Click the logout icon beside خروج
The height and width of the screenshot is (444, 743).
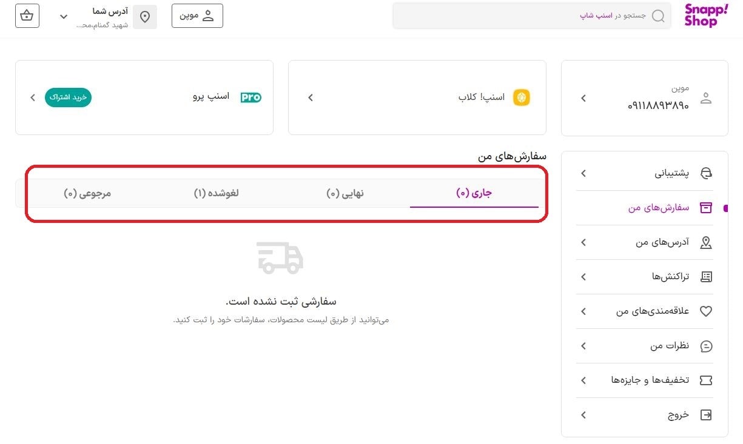point(705,415)
